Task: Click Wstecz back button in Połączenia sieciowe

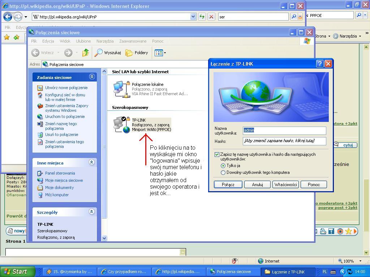Action: (x=43, y=53)
